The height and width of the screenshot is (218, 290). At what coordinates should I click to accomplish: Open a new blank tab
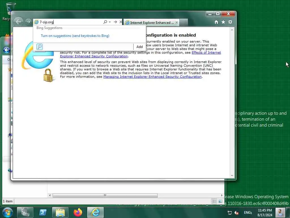click(184, 22)
